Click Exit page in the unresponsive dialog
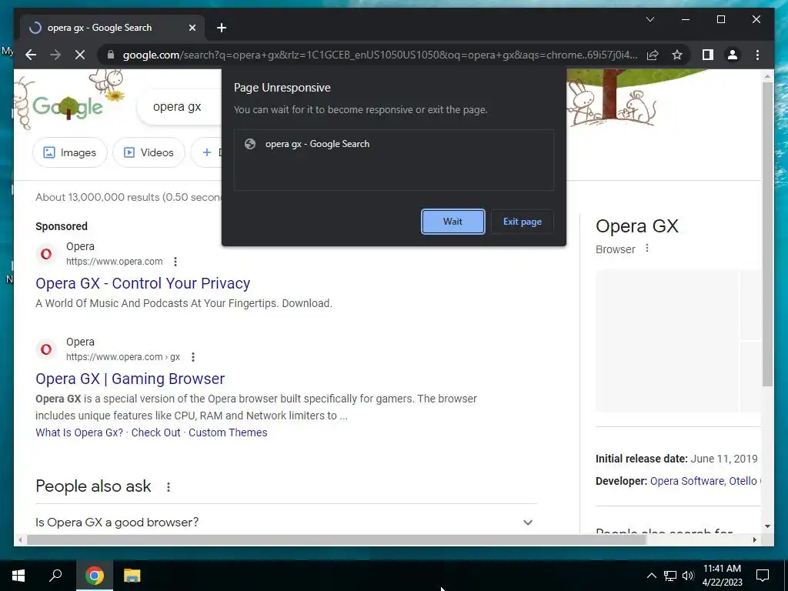Screen dimensions: 788x591 [523, 222]
